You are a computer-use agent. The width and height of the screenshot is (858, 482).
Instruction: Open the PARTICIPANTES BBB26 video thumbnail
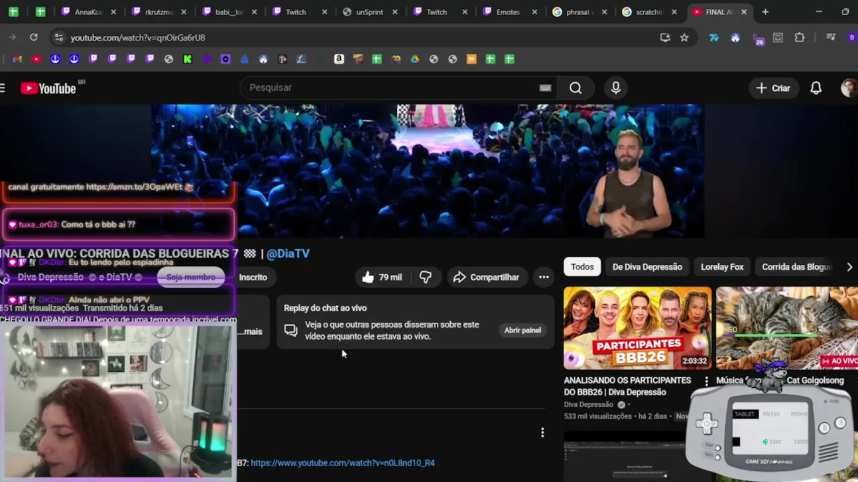click(637, 328)
